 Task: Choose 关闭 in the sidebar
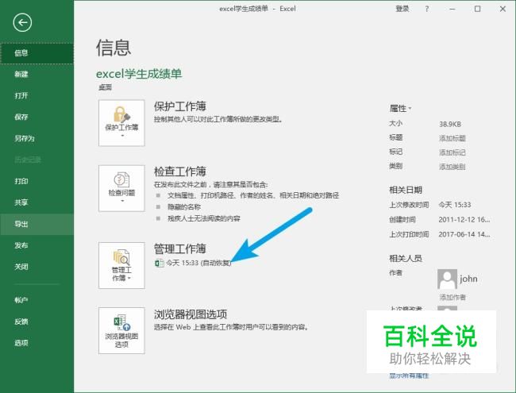[37, 267]
